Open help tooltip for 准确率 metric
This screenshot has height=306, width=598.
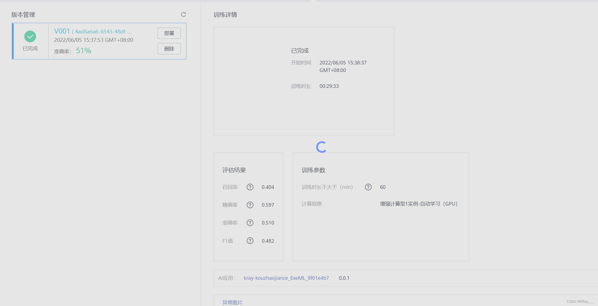(x=250, y=223)
